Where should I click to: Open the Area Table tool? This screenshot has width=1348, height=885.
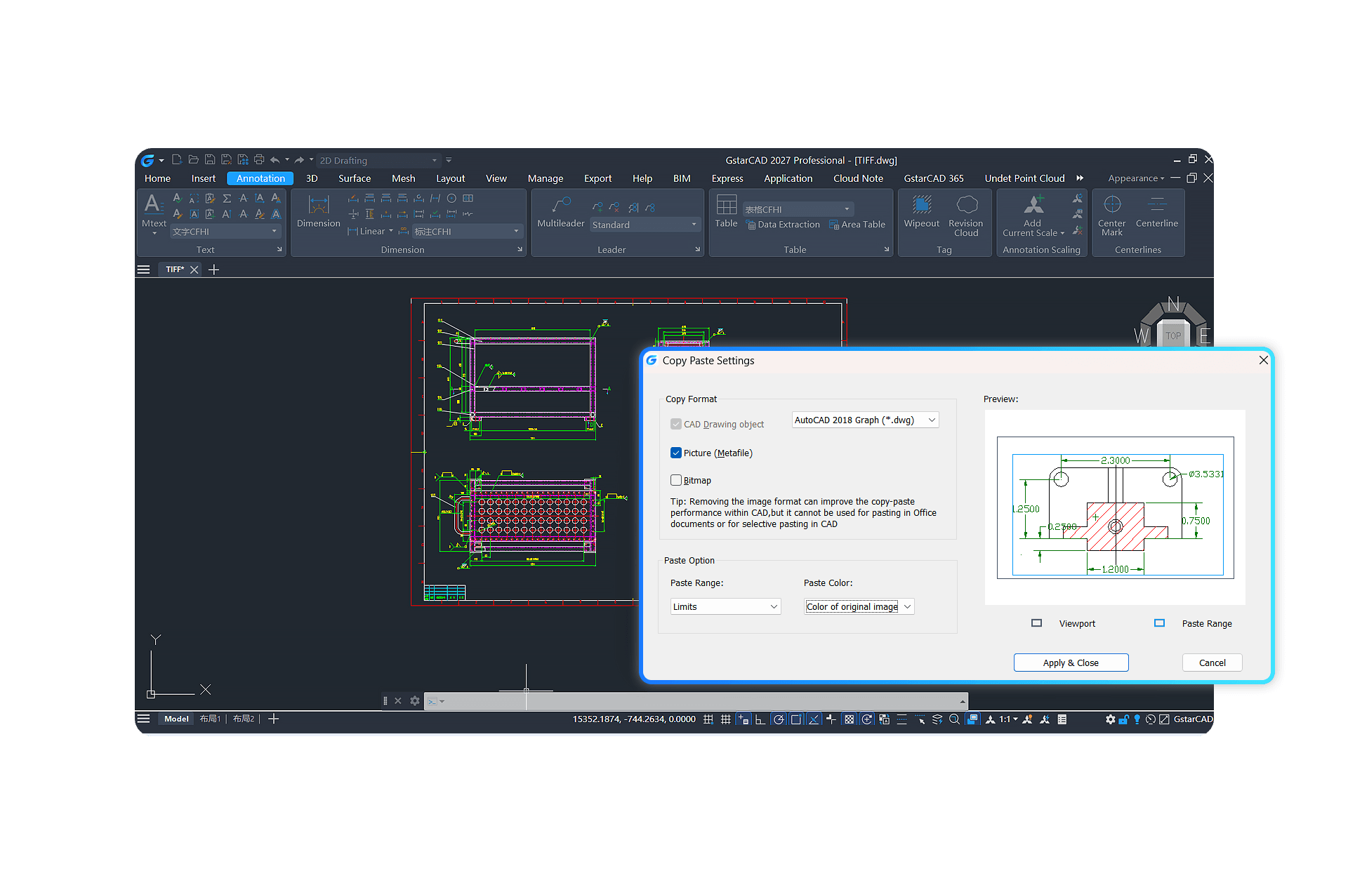[x=857, y=225]
